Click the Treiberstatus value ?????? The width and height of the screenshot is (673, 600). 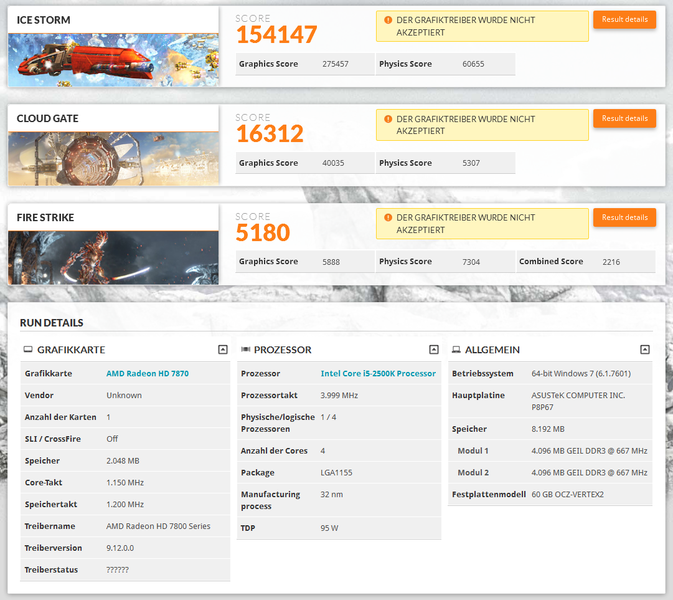(x=118, y=570)
